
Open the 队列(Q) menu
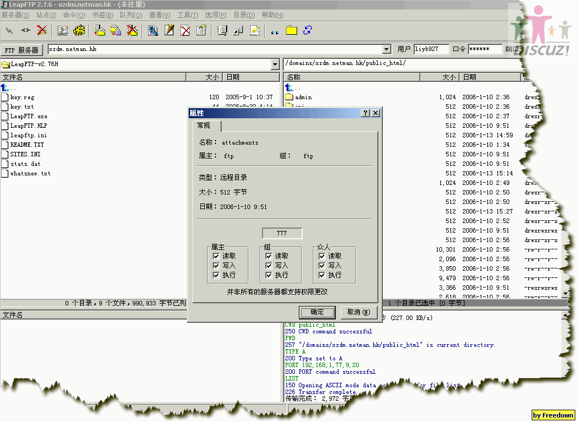point(131,15)
